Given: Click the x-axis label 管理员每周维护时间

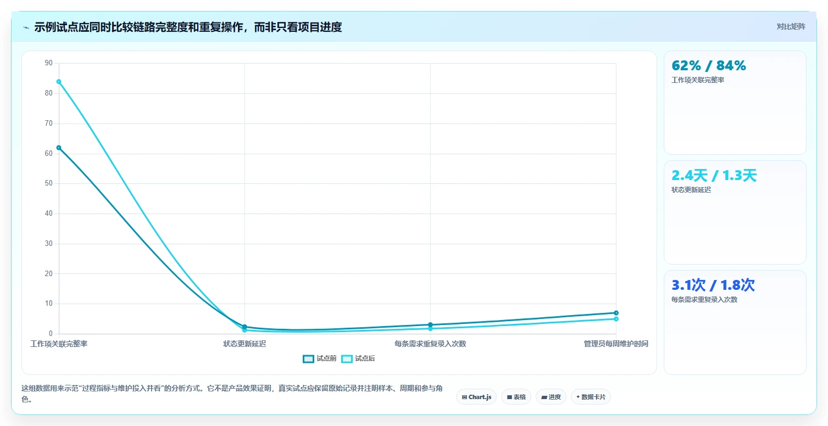Looking at the screenshot, I should 616,344.
